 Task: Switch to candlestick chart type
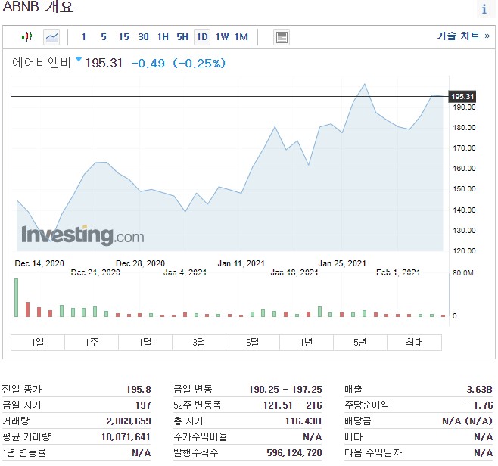[x=27, y=37]
